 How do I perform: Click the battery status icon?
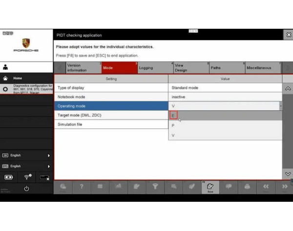[9, 177]
